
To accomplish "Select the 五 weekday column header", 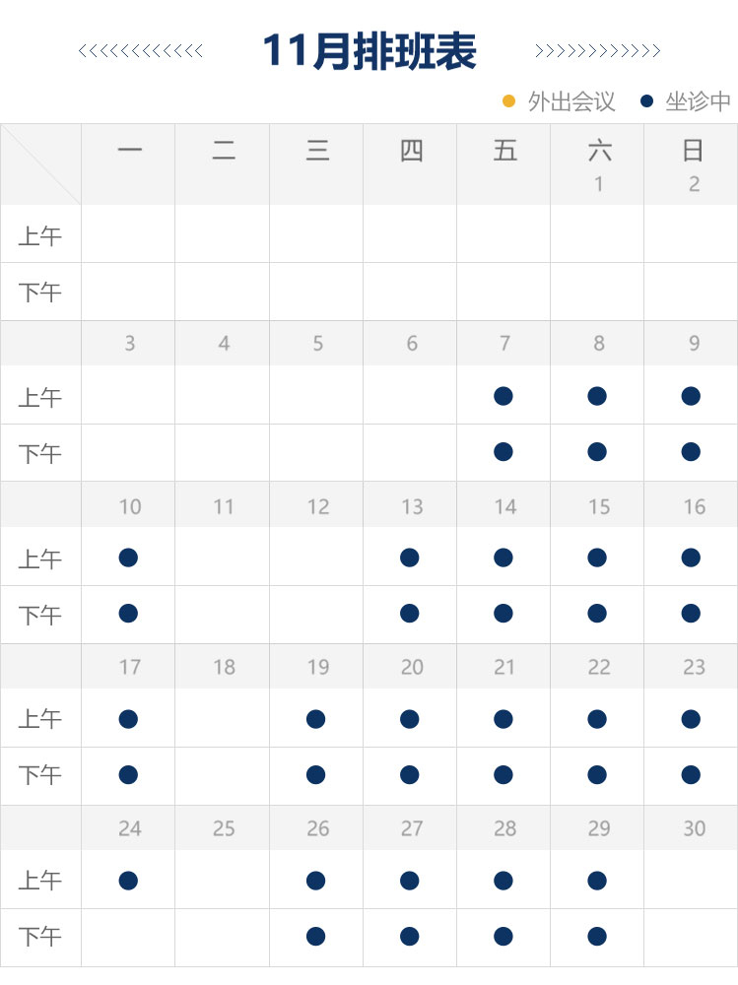I will 504,151.
